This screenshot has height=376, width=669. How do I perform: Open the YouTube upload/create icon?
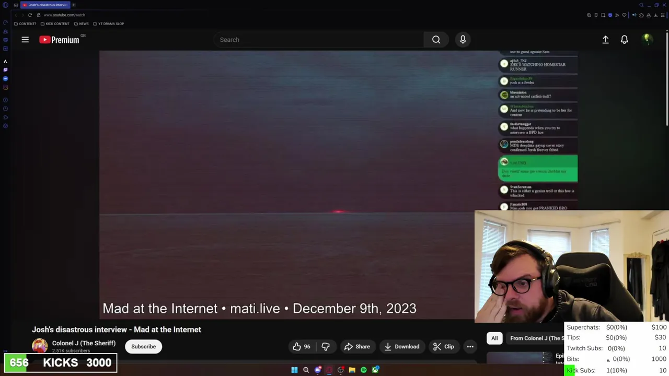click(605, 40)
